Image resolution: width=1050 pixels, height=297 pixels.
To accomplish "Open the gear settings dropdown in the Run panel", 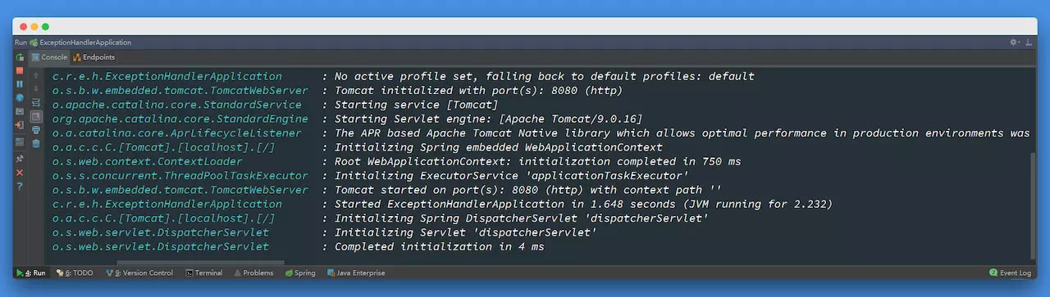I will point(1016,42).
